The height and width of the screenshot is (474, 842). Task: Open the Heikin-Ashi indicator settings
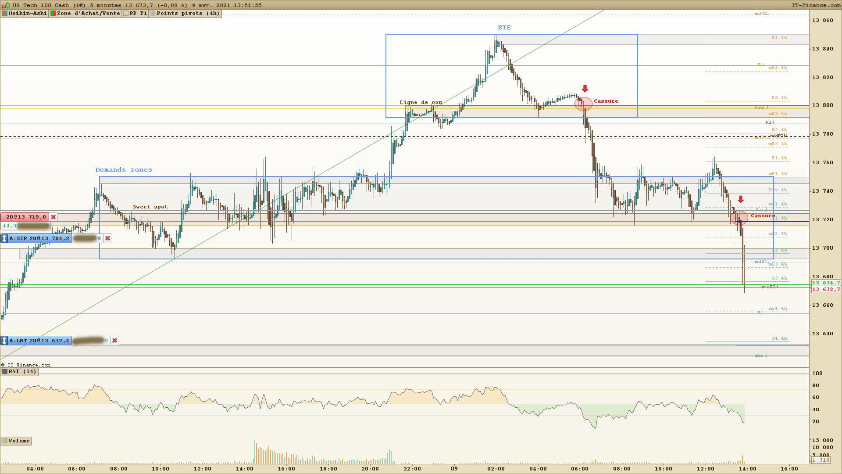point(28,13)
